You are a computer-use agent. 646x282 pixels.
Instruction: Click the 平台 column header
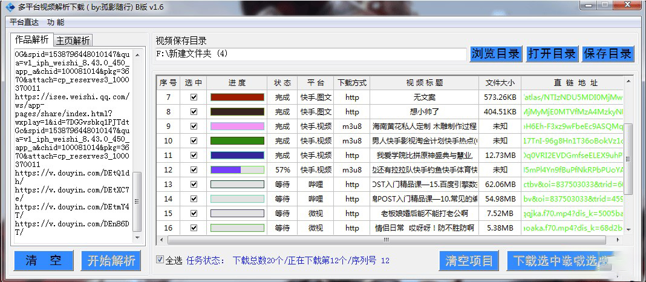coord(316,83)
